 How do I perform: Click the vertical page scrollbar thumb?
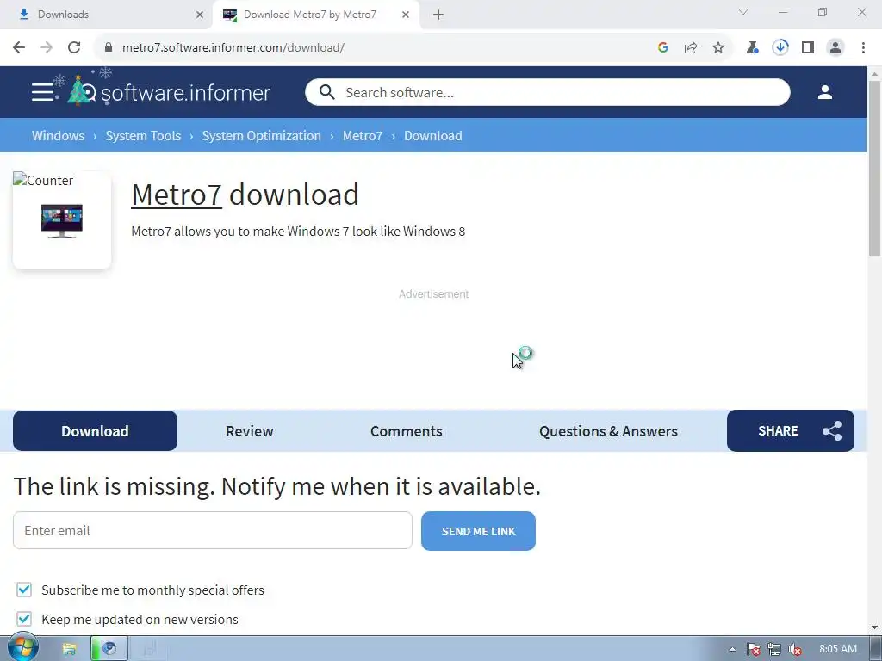875,169
